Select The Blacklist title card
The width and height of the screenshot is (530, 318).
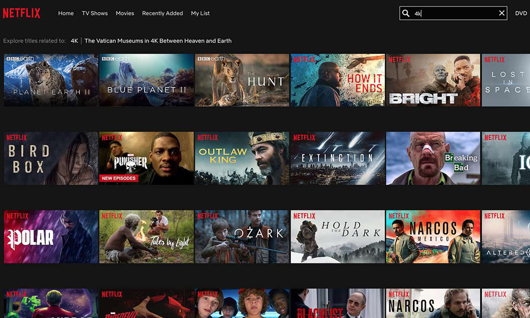point(338,304)
